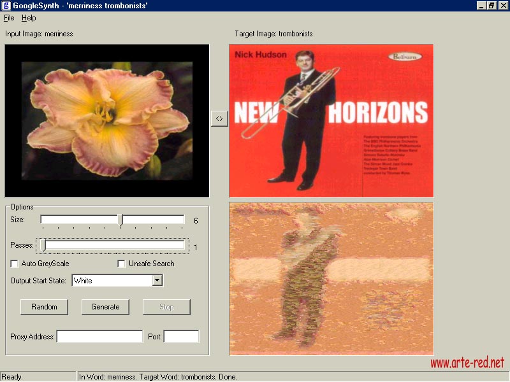510x382 pixels.
Task: Minimize the GoogleSynth window
Action: 481,6
